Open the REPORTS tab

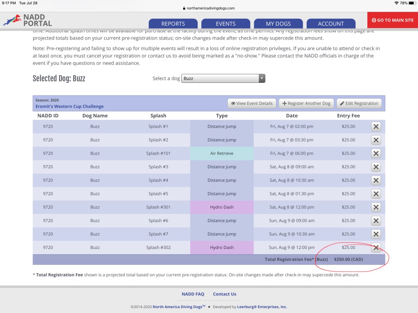173,24
